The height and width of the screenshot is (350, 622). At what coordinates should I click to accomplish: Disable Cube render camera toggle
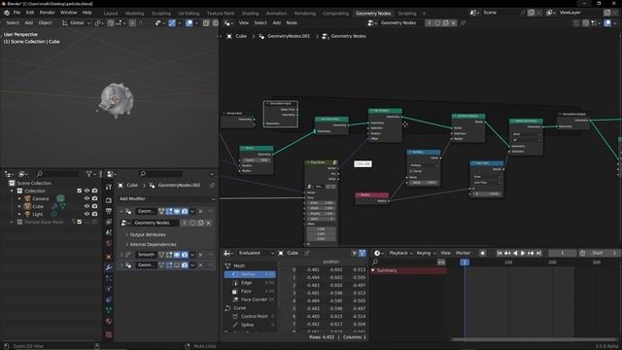(x=95, y=206)
